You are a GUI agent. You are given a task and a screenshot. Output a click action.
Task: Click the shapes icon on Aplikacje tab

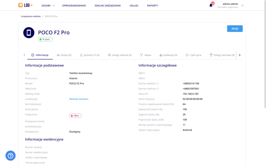161,55
